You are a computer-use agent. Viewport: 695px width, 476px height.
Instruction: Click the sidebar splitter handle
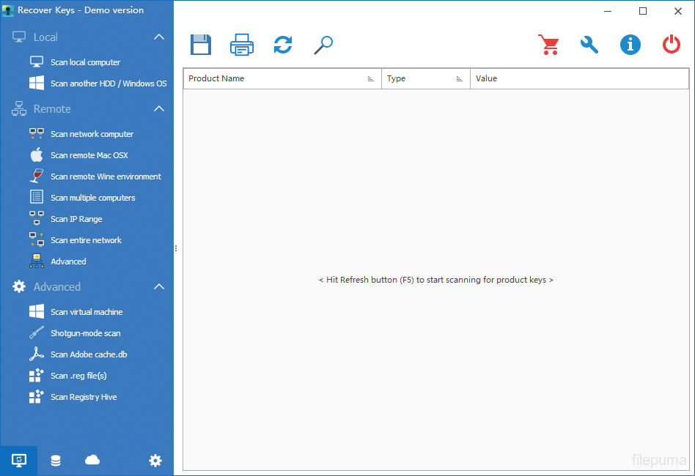[x=177, y=248]
